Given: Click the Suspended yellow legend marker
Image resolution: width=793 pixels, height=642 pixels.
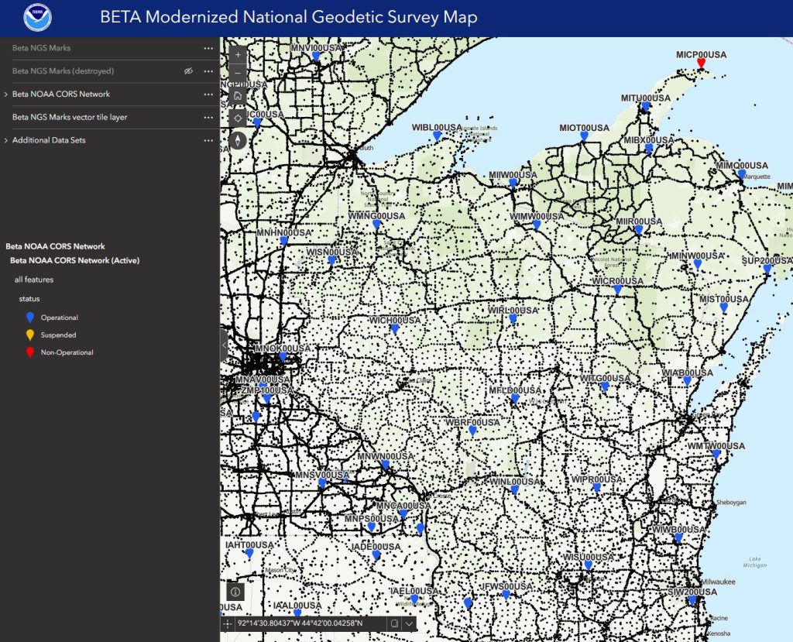Looking at the screenshot, I should pyautogui.click(x=30, y=335).
